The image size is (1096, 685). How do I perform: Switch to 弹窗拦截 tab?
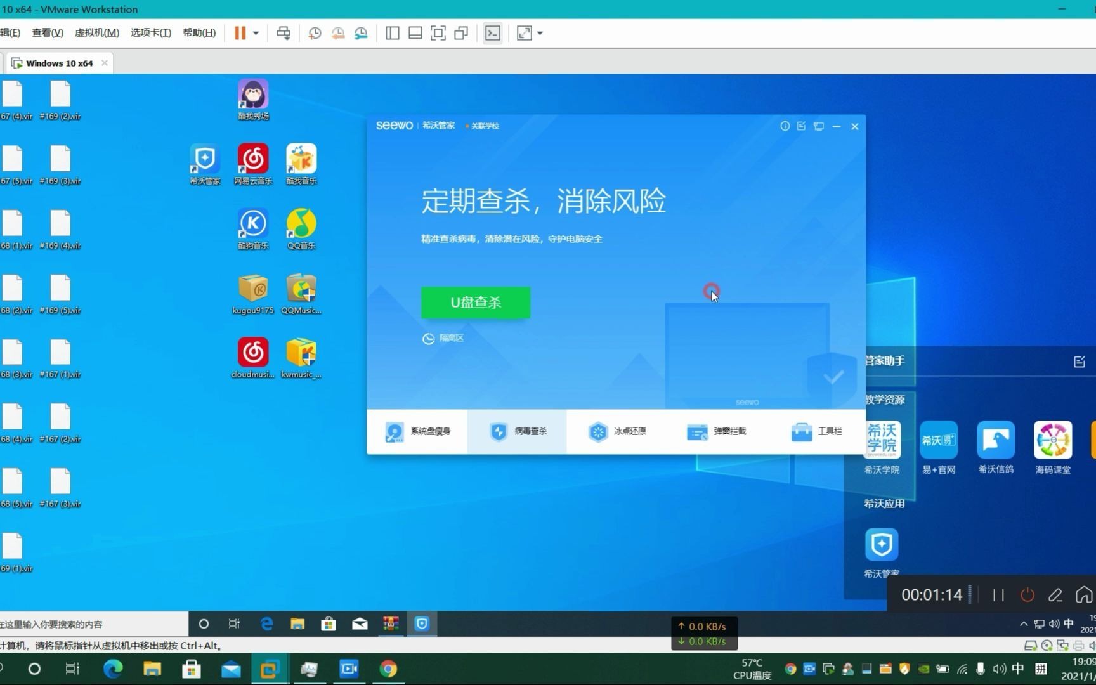point(716,431)
